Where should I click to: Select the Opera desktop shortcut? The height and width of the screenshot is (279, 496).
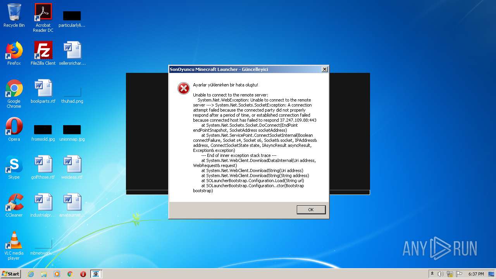click(14, 129)
